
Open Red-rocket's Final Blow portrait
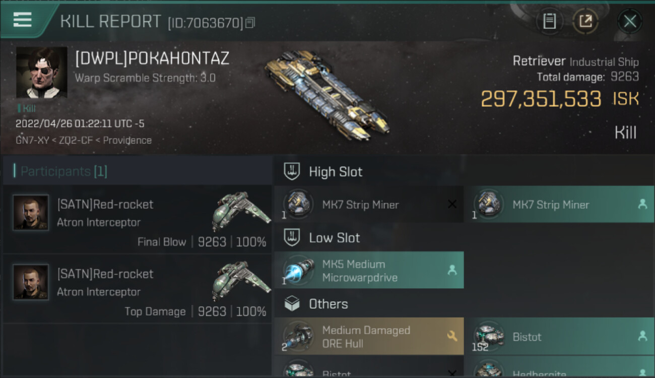pos(31,213)
